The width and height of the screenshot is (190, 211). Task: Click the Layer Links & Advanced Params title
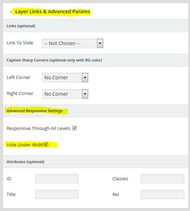click(x=53, y=12)
